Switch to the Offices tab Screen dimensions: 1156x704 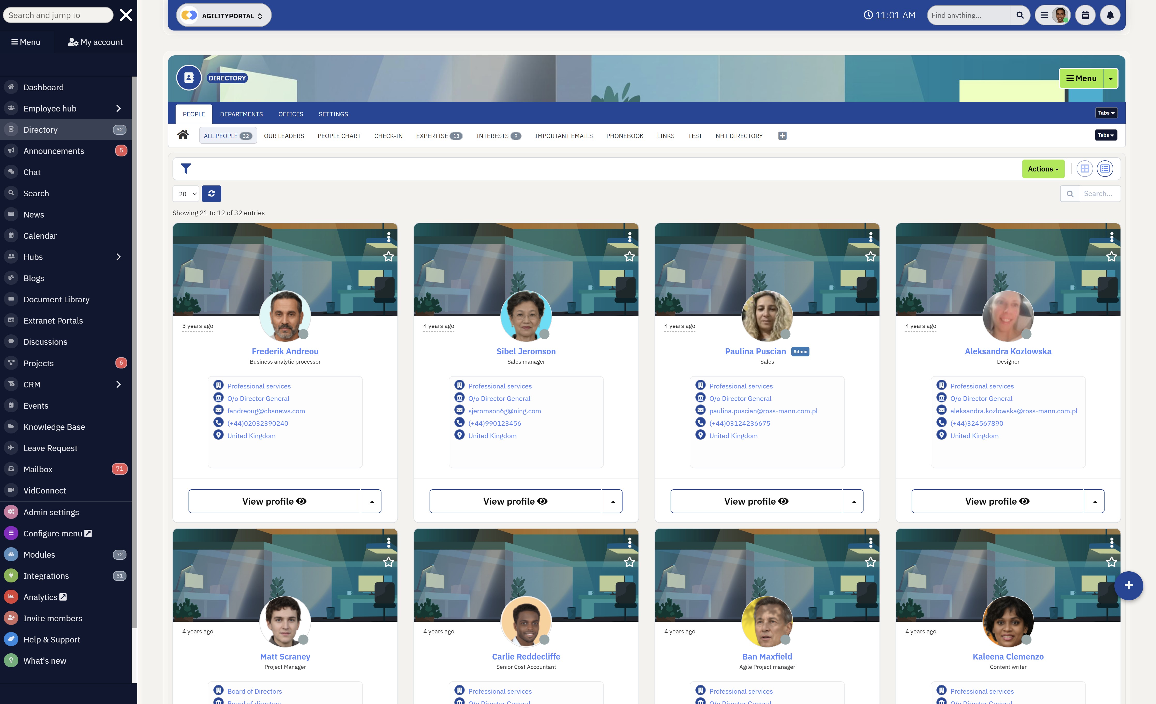tap(290, 114)
